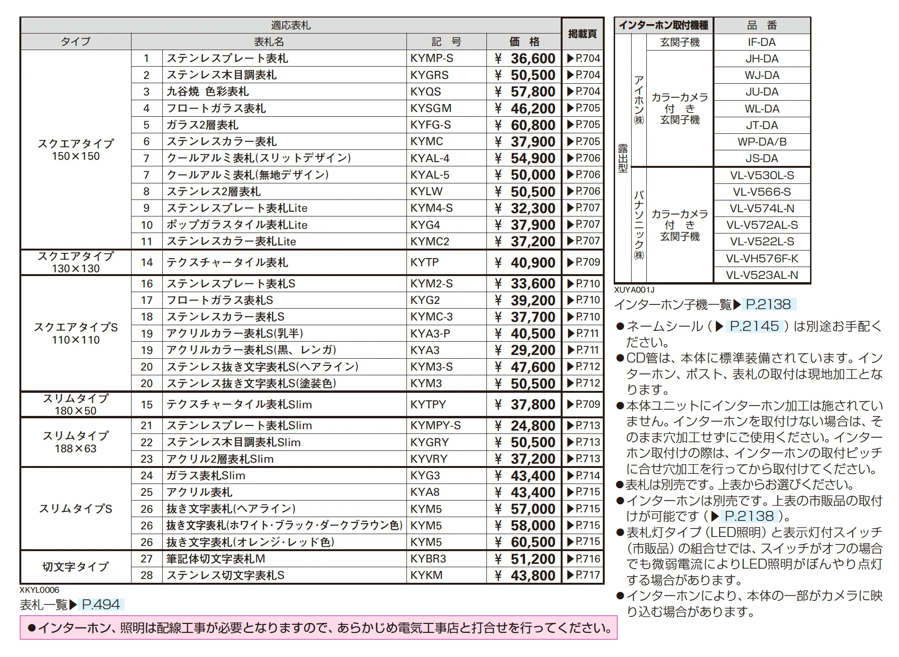
Task: Click the 切文字タイプ type cell
Action: 76,567
